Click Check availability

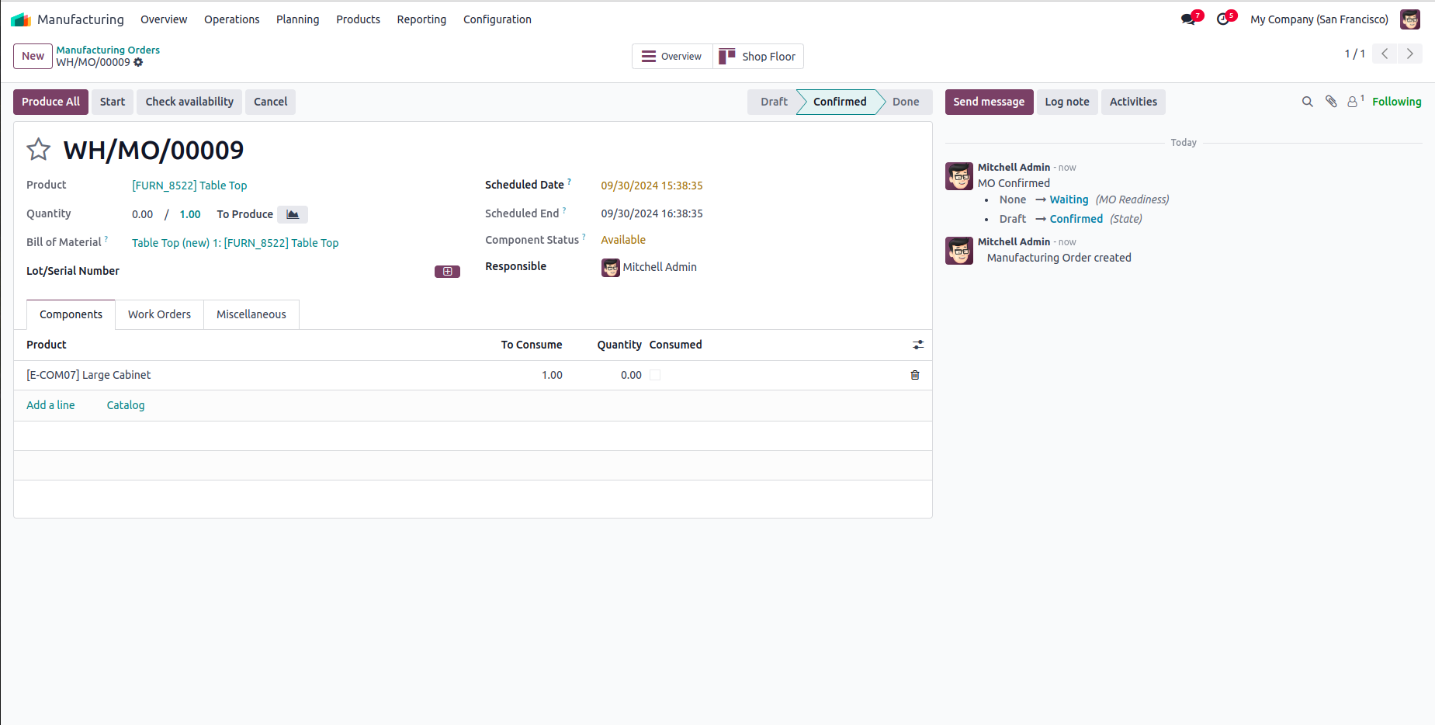click(189, 102)
